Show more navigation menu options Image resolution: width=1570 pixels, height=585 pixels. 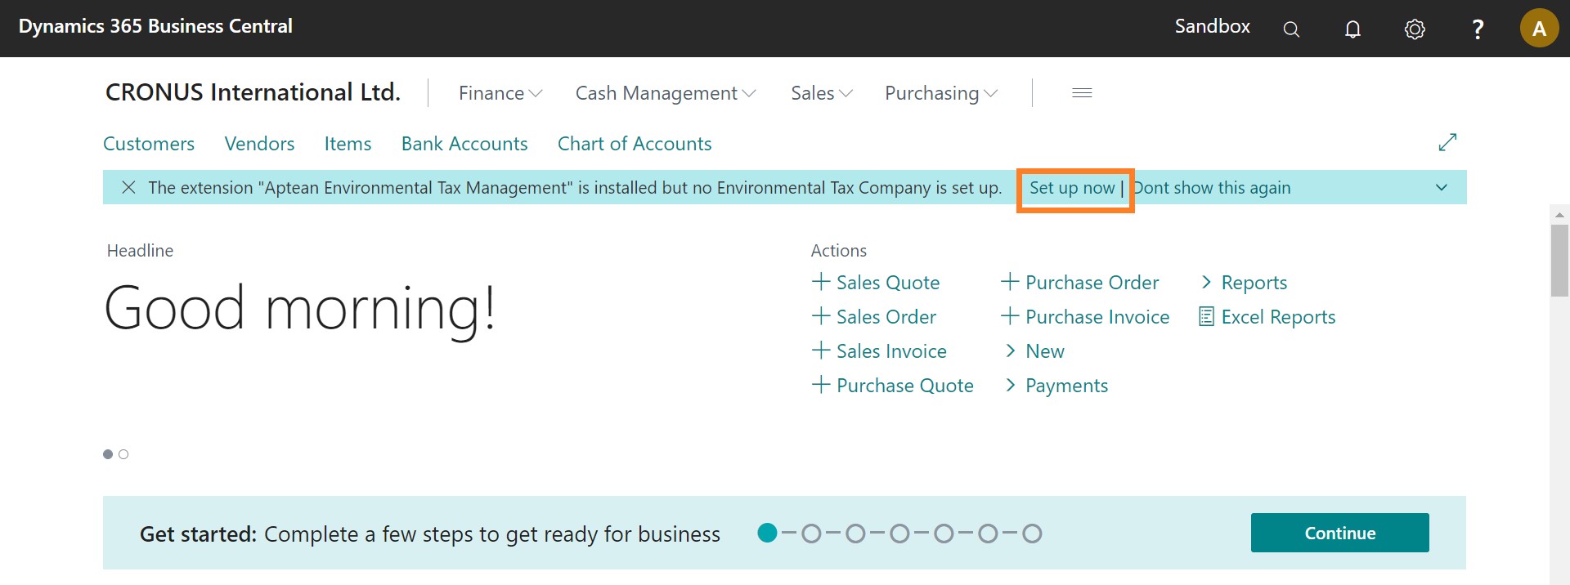tap(1082, 93)
